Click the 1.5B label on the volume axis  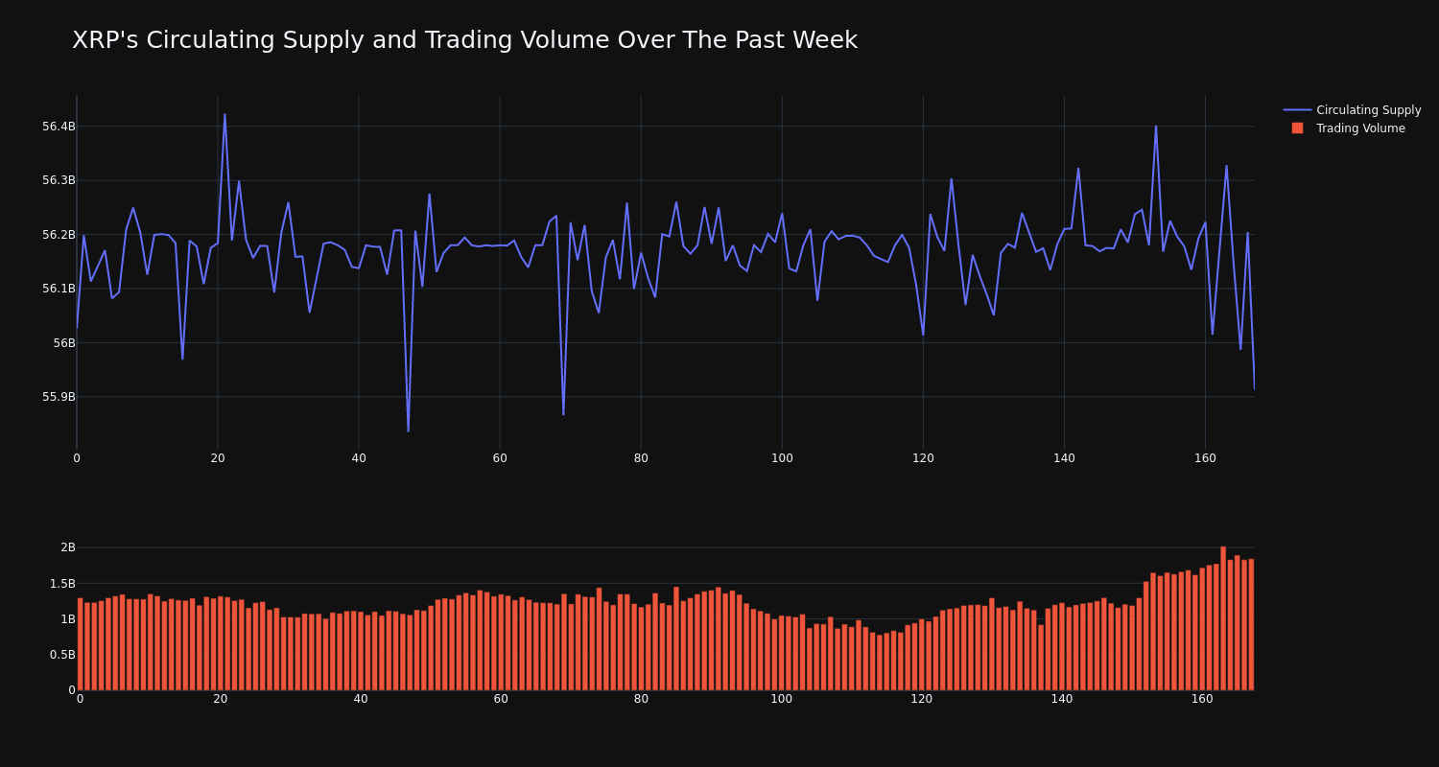tap(60, 584)
